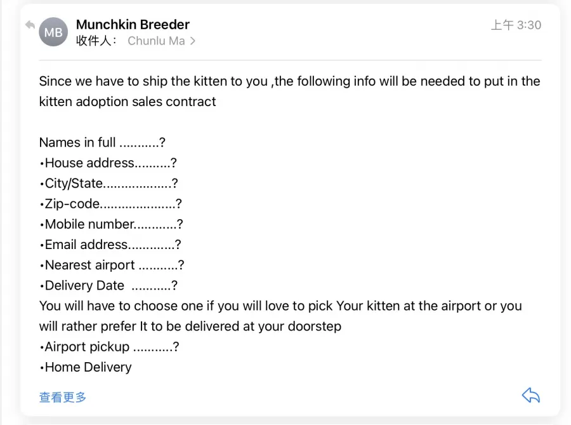This screenshot has width=571, height=425.
Task: Click the 'City/State' line
Action: click(108, 183)
